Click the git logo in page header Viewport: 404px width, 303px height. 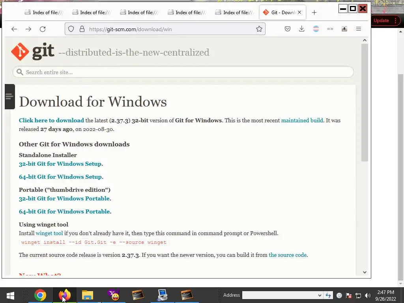[33, 52]
